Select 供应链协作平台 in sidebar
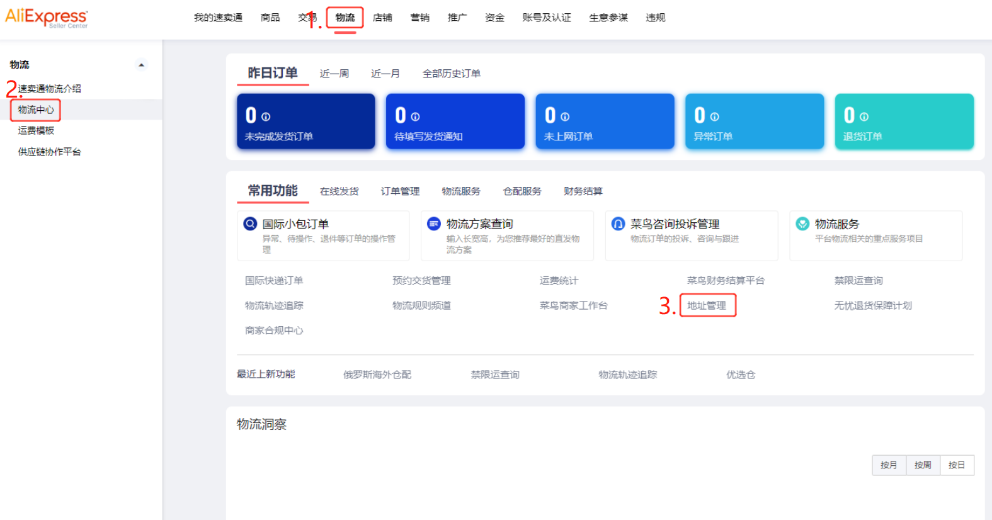 50,152
